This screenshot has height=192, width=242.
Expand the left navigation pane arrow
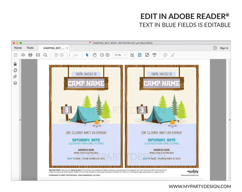point(20,120)
